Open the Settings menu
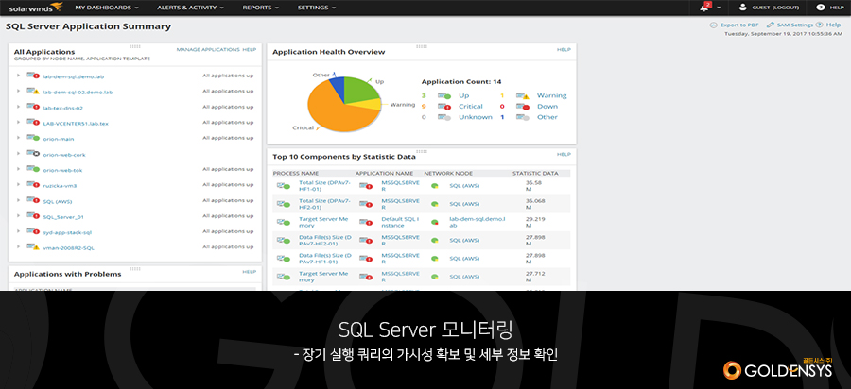Image resolution: width=851 pixels, height=389 pixels. (317, 8)
